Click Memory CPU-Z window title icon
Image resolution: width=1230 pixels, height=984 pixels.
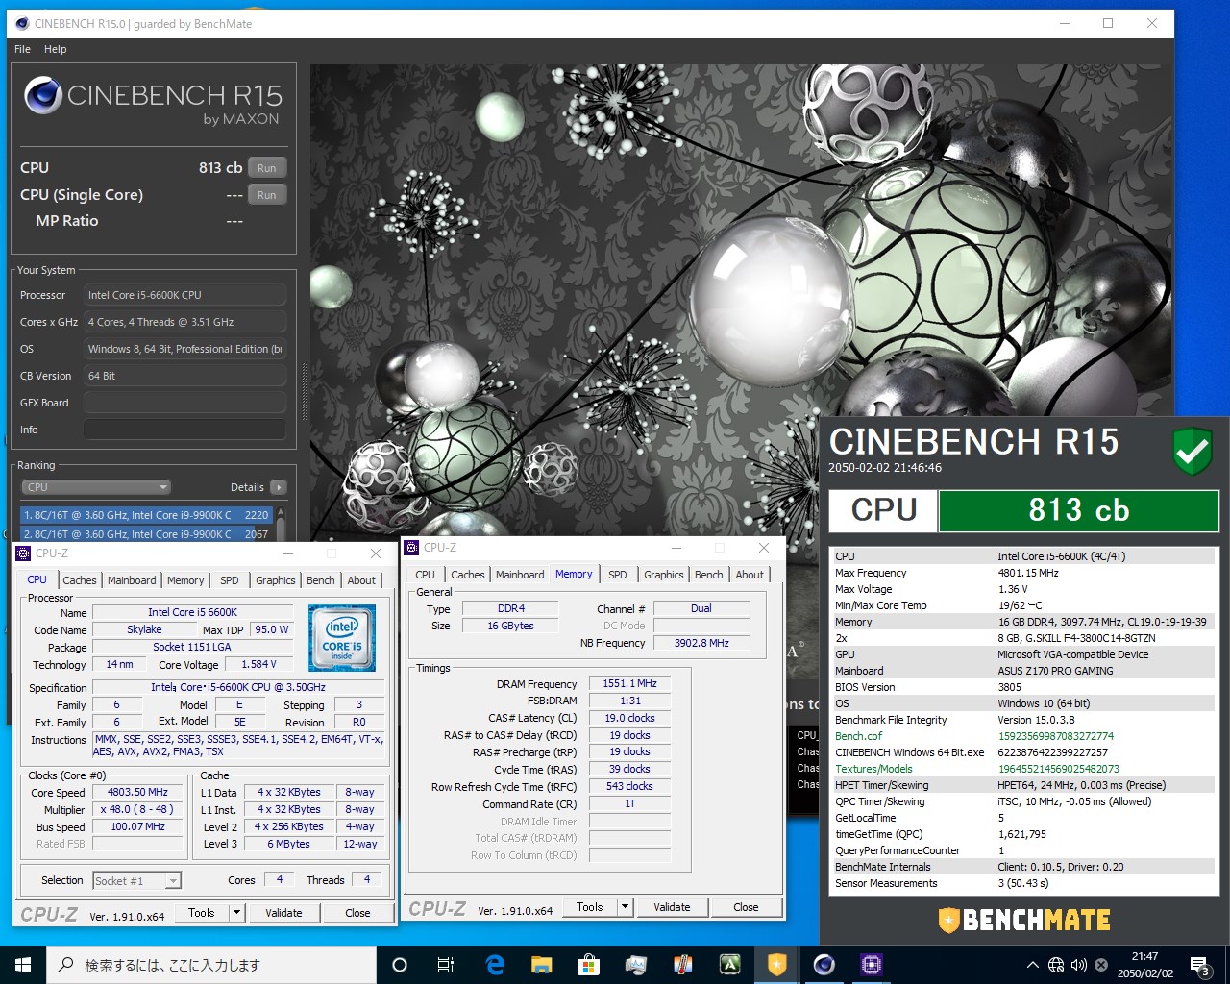click(412, 548)
